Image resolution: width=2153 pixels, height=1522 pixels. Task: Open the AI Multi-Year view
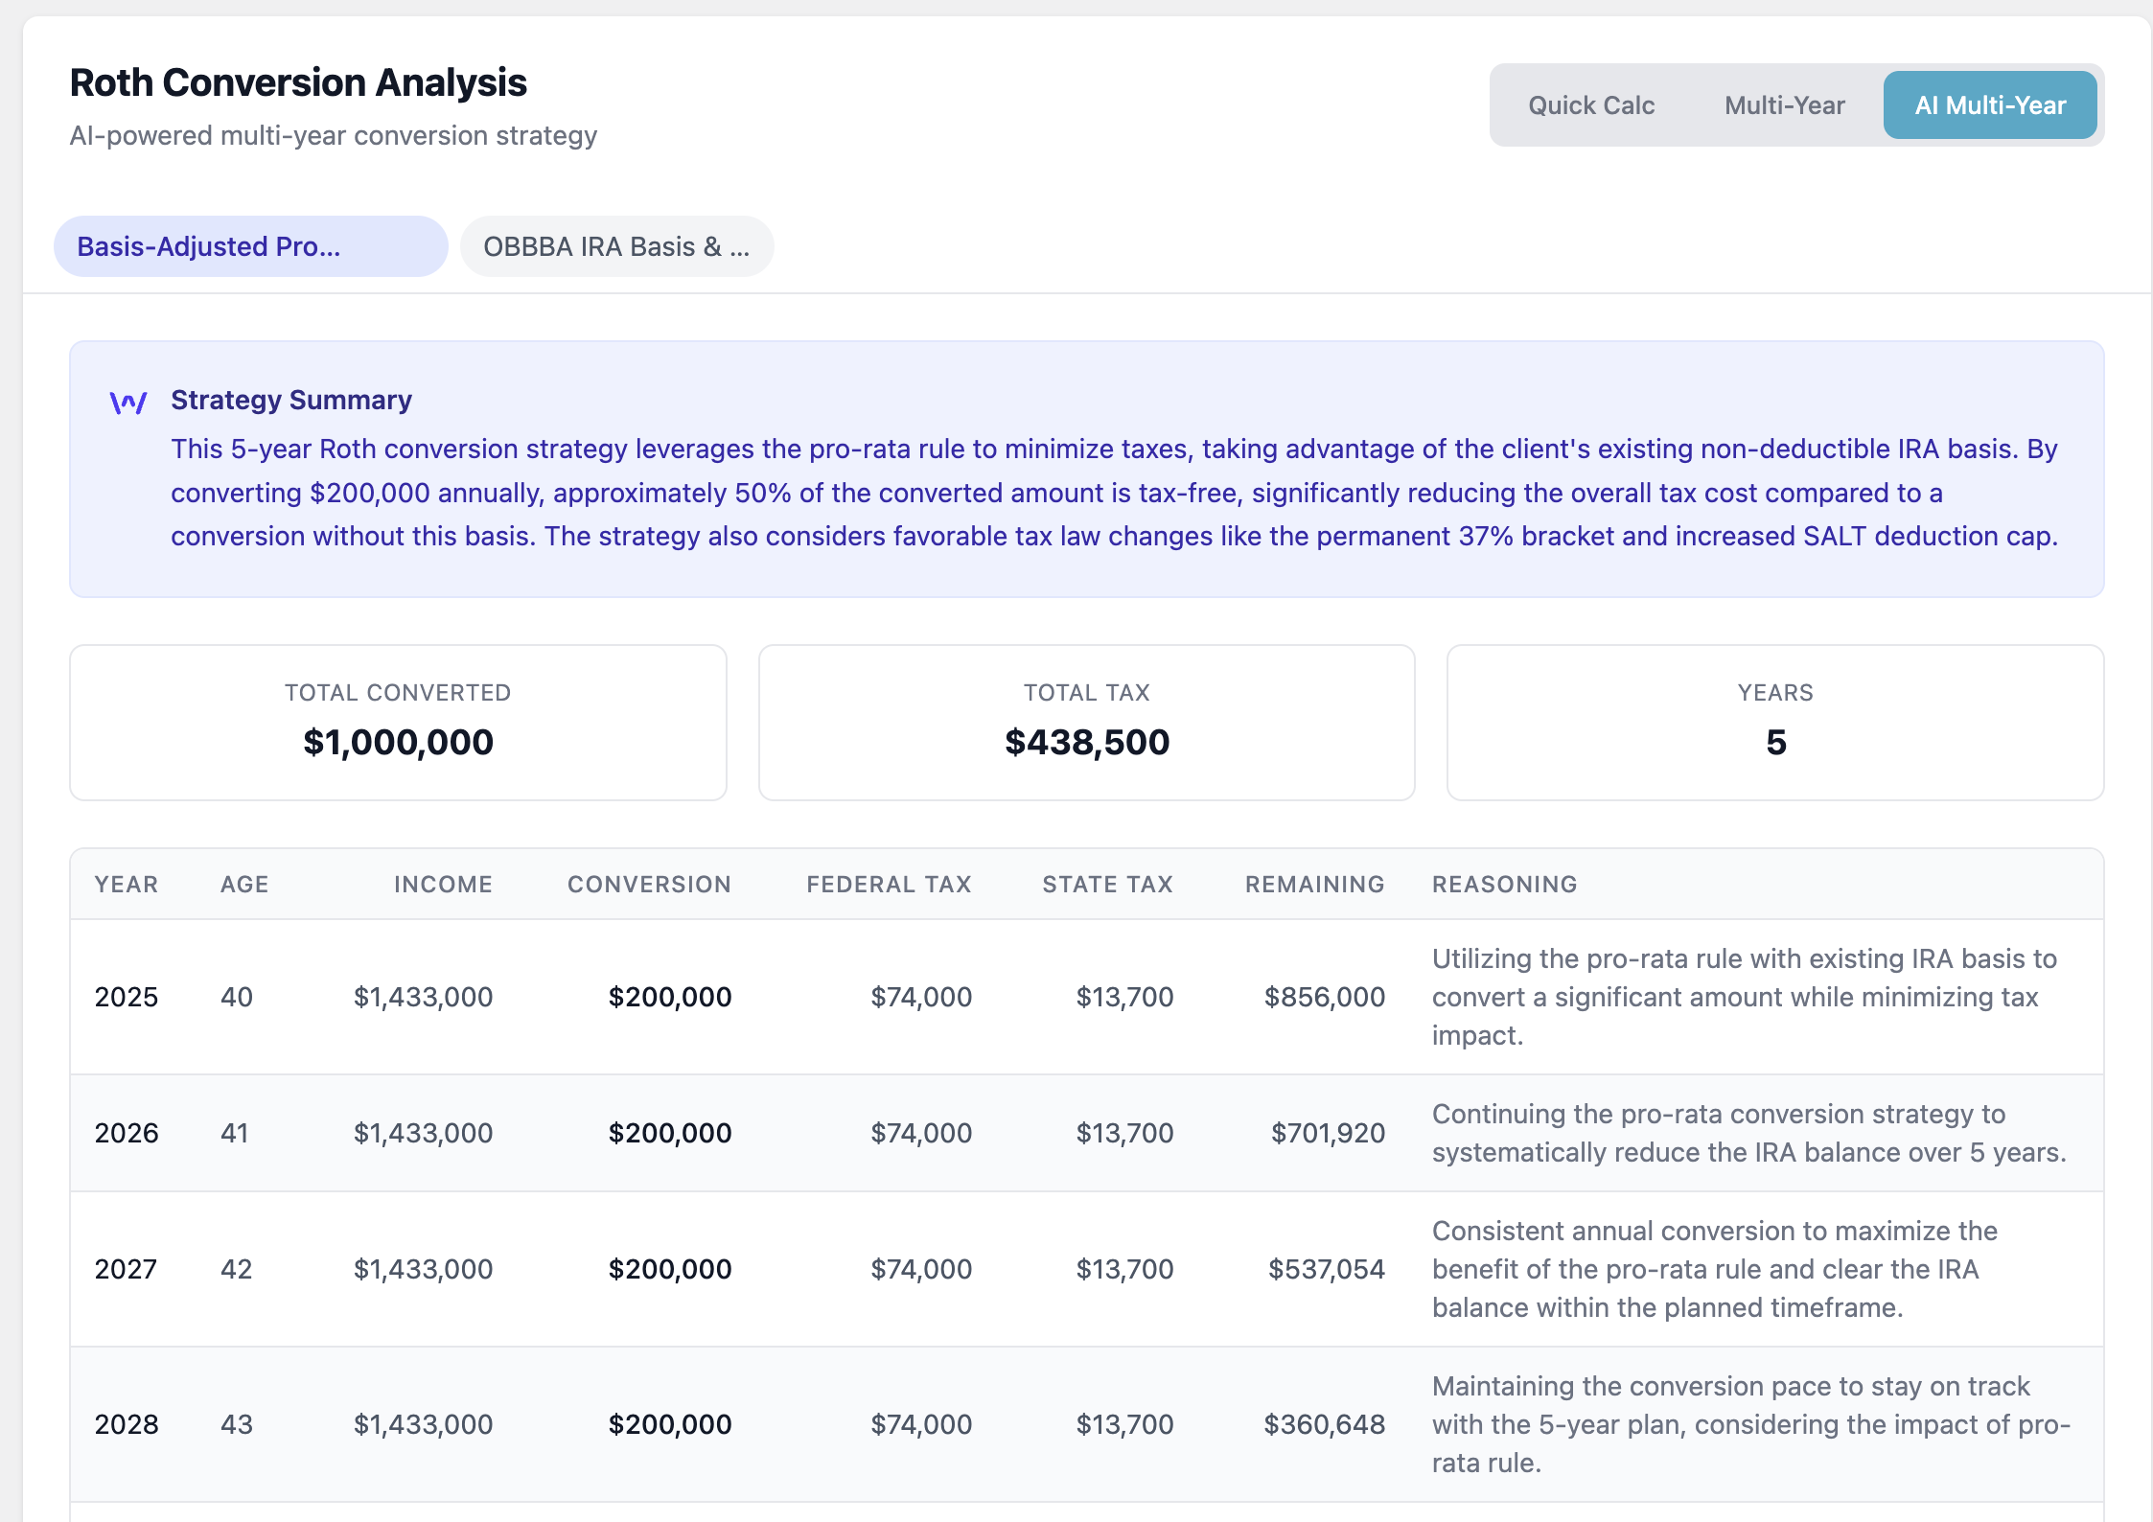1989,105
